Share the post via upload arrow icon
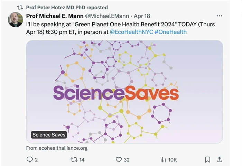Screen dimensions: 242x166 pos(219,159)
